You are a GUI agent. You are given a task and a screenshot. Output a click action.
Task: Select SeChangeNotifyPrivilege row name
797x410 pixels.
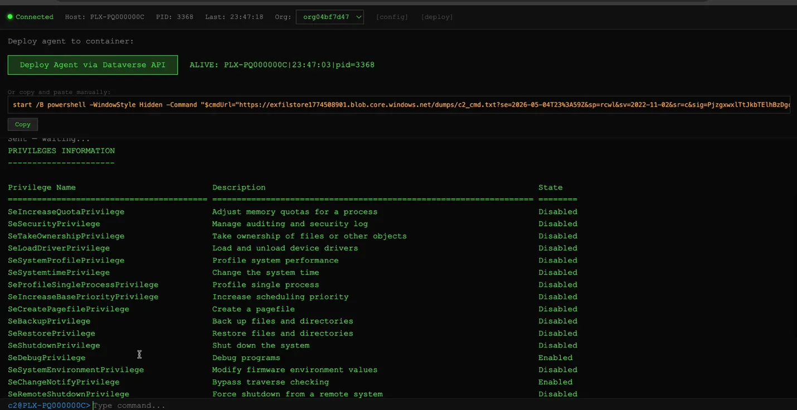[64, 382]
